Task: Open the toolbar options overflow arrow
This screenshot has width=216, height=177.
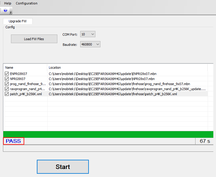Action: click(11, 12)
